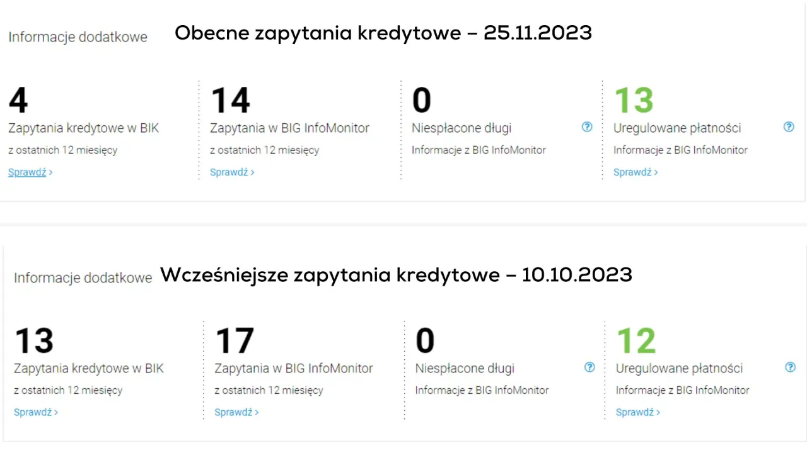
Task: Click Sprawdź under BIK queries in earlier report
Action: (32, 412)
